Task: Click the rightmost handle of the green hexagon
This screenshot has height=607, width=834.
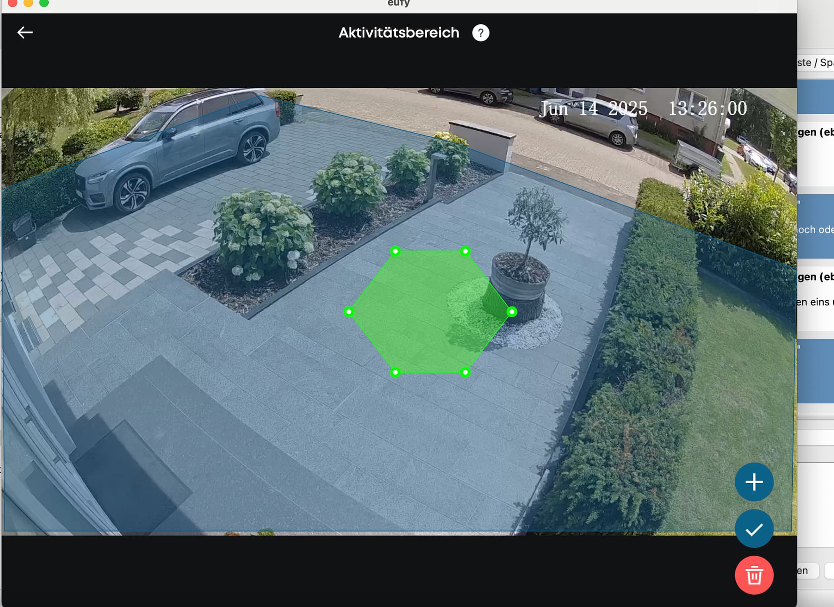Action: coord(512,312)
